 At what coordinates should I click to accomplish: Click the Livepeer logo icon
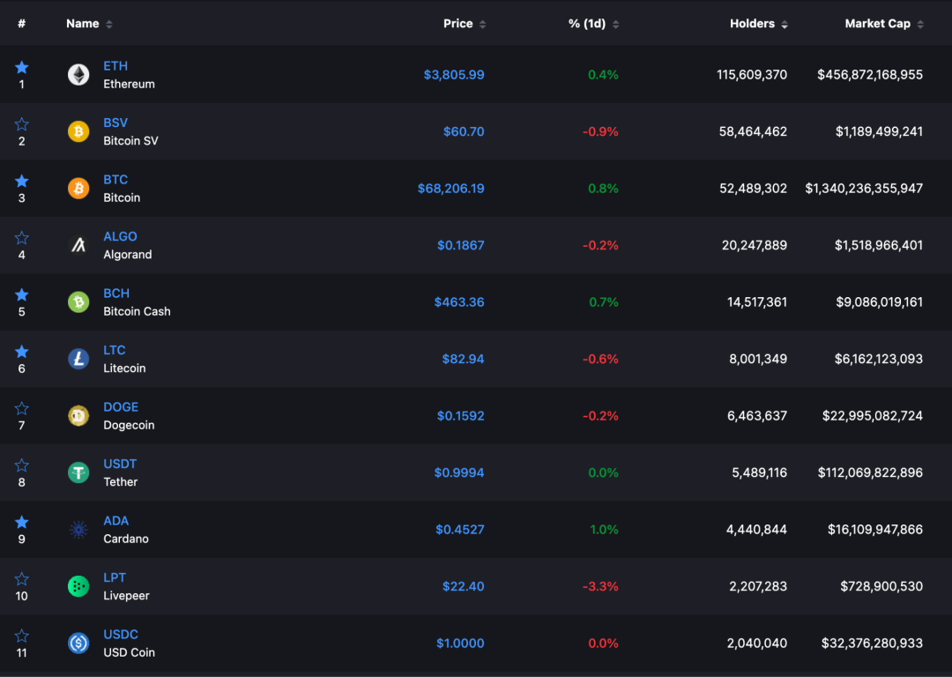78,586
